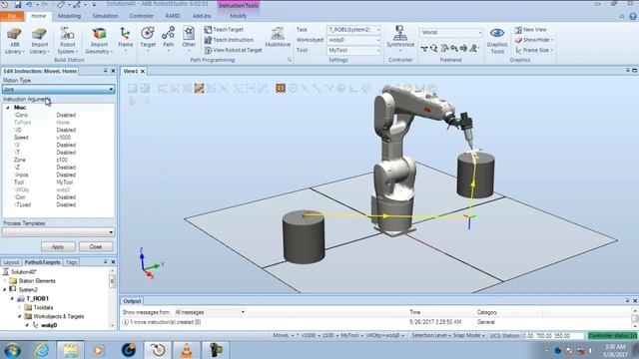Collapse the Misc arguments group
The width and height of the screenshot is (639, 359).
[8, 108]
